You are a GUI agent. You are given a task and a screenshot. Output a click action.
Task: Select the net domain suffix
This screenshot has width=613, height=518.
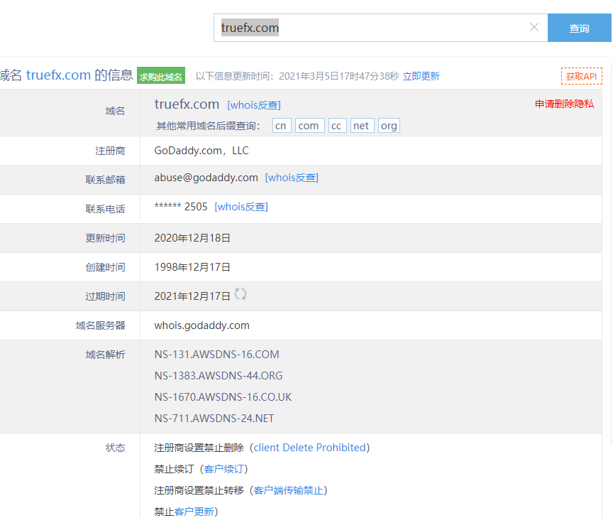(361, 126)
